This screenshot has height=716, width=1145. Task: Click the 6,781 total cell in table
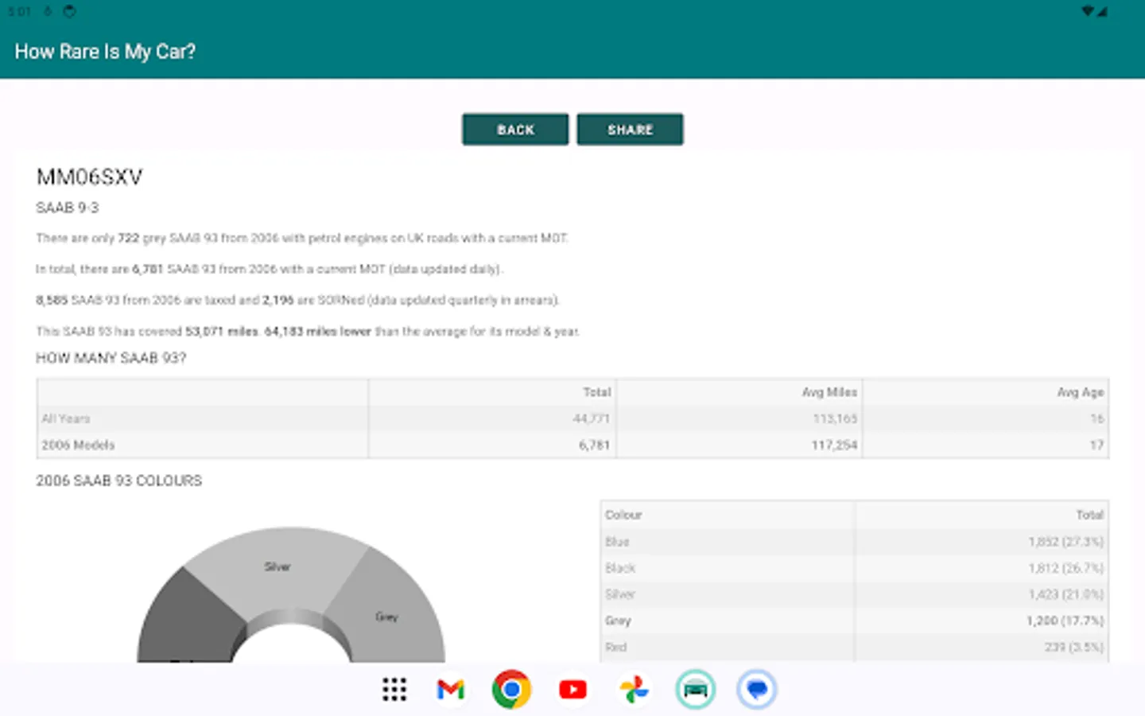coord(594,445)
